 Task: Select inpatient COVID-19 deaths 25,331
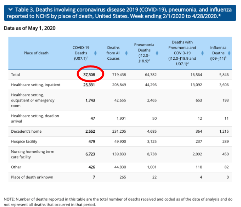tap(89, 85)
